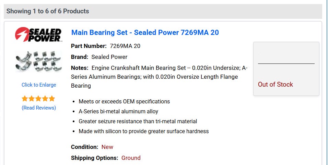Screen dimensions: 328x165
Task: Open the Read Reviews link
Action: click(x=39, y=108)
